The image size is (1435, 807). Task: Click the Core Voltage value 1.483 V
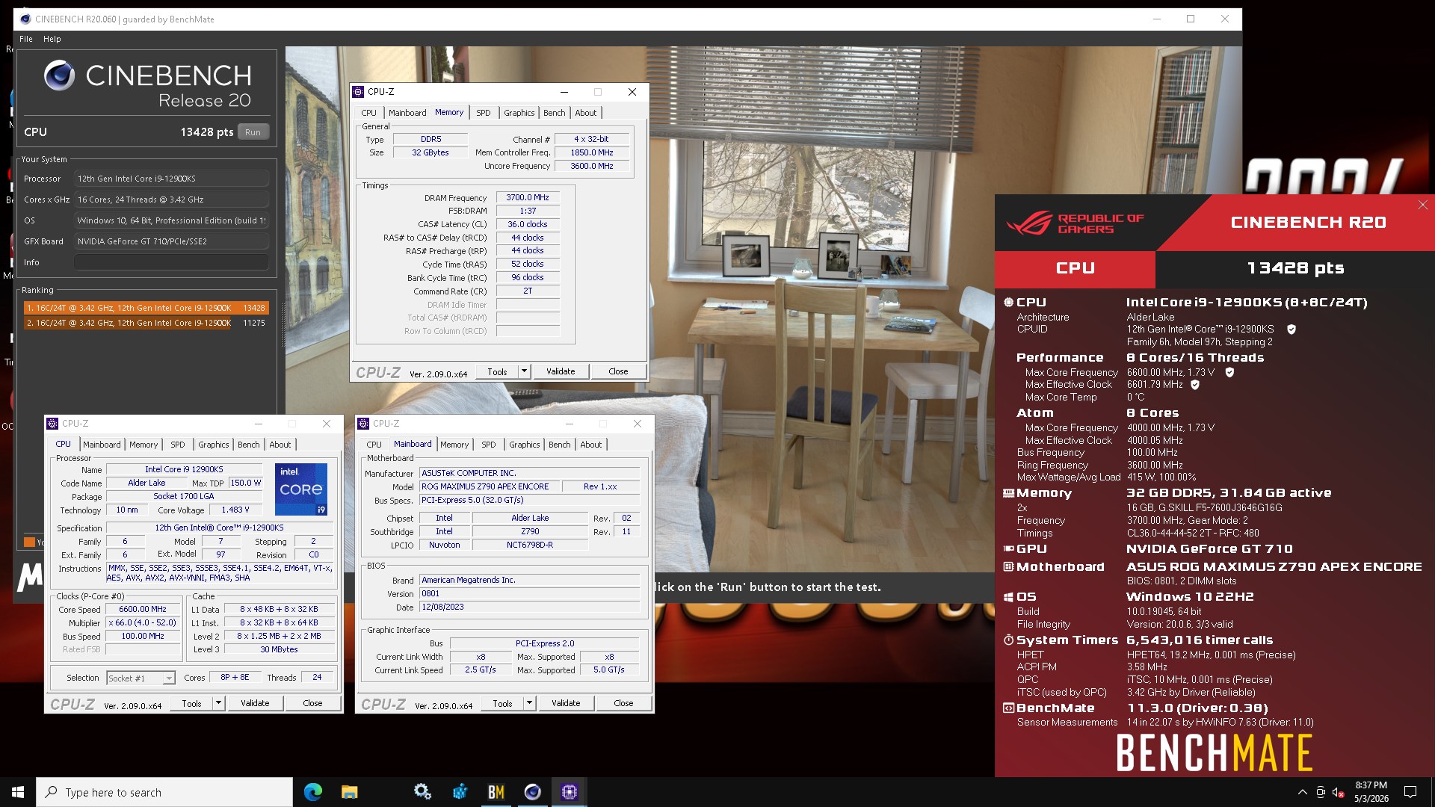pyautogui.click(x=235, y=510)
